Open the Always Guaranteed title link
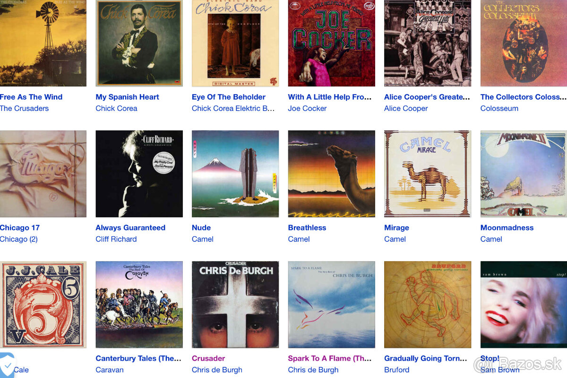Viewport: 567px width, 378px height. pos(130,228)
